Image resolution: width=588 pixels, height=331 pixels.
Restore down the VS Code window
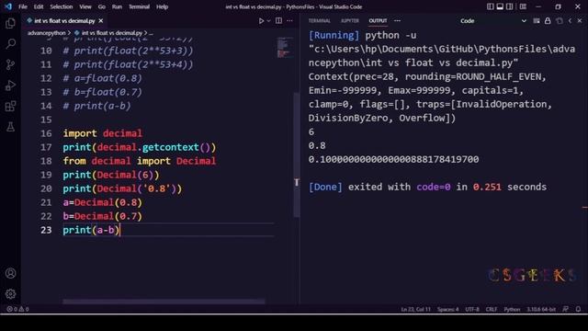click(558, 6)
